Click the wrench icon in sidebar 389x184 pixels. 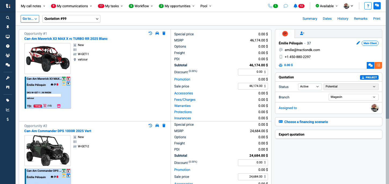coord(8,78)
